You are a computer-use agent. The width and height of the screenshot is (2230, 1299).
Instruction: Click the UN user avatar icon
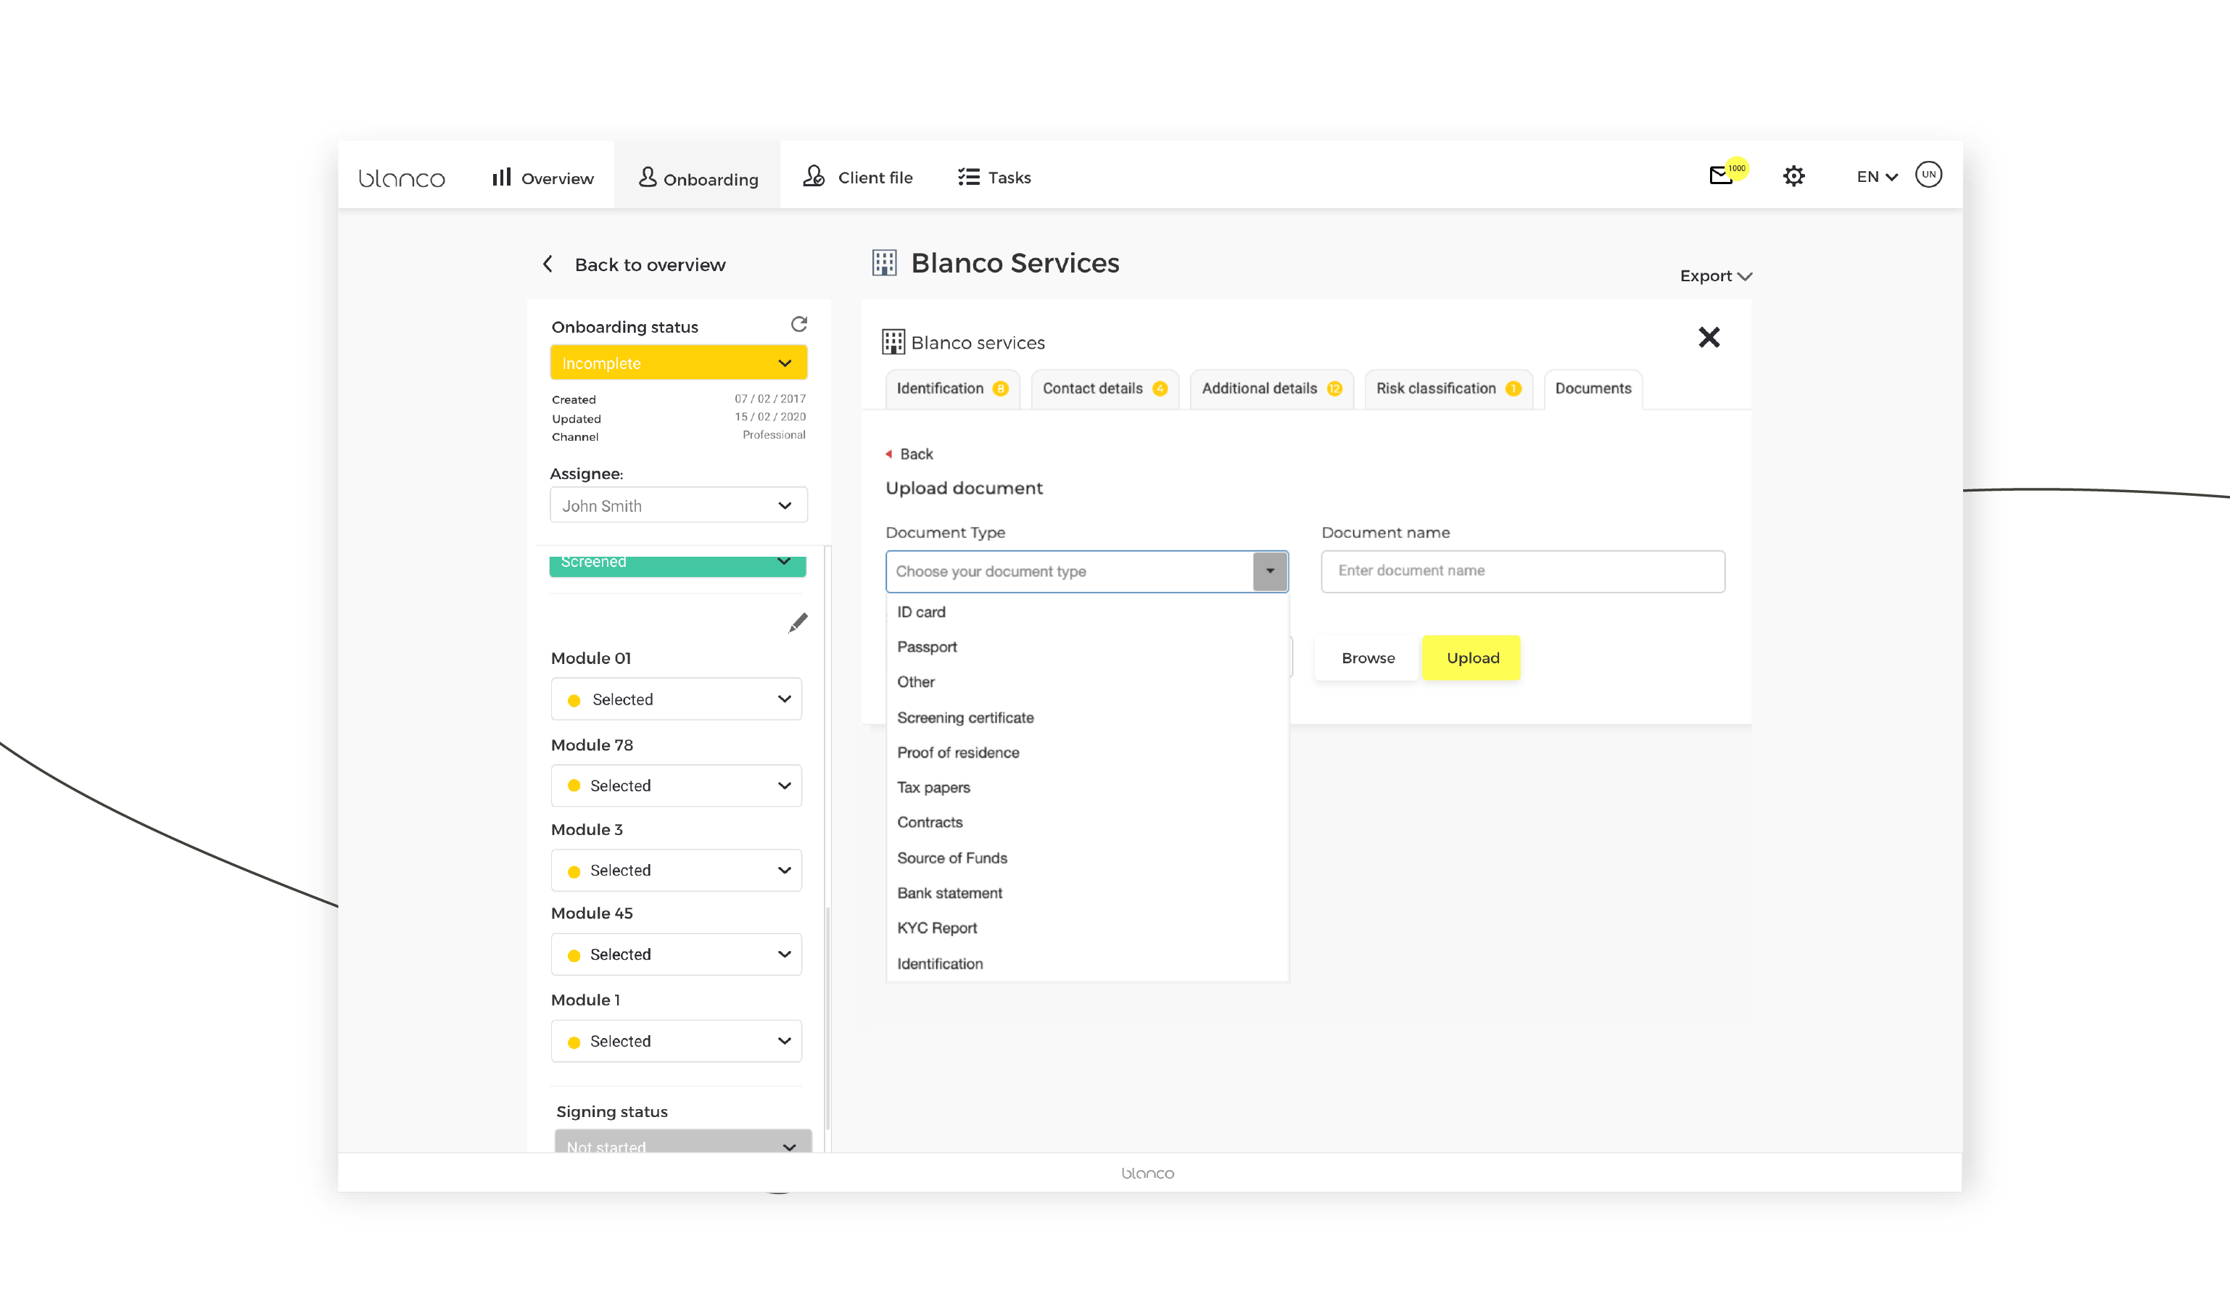coord(1928,174)
